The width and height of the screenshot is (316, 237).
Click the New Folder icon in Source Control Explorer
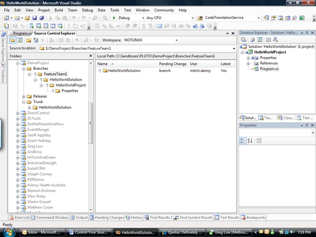pyautogui.click(x=28, y=40)
